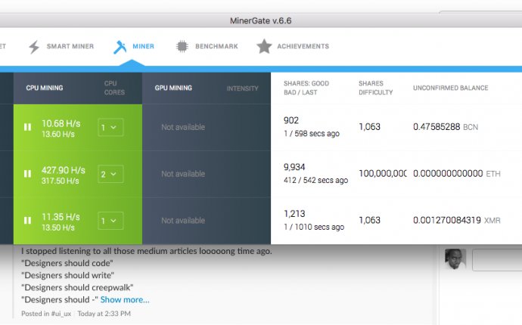This screenshot has width=522, height=325.
Task: Click the Intensity column header
Action: [x=242, y=88]
